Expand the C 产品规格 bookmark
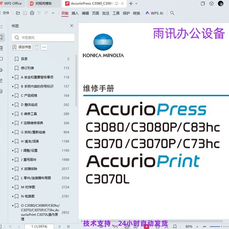 pos(13,96)
